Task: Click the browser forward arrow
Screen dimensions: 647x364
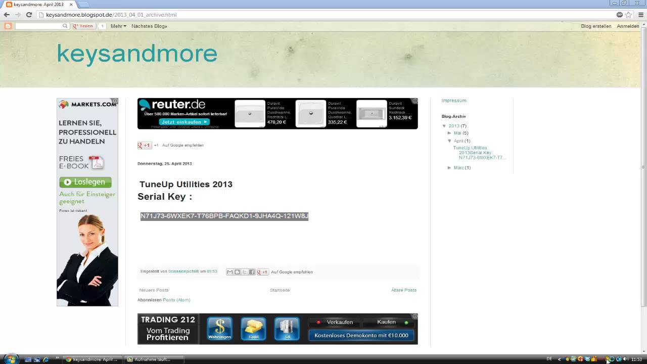Action: coord(18,15)
